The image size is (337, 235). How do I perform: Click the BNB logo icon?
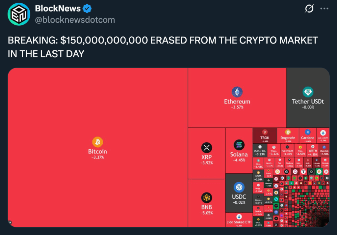pos(207,198)
